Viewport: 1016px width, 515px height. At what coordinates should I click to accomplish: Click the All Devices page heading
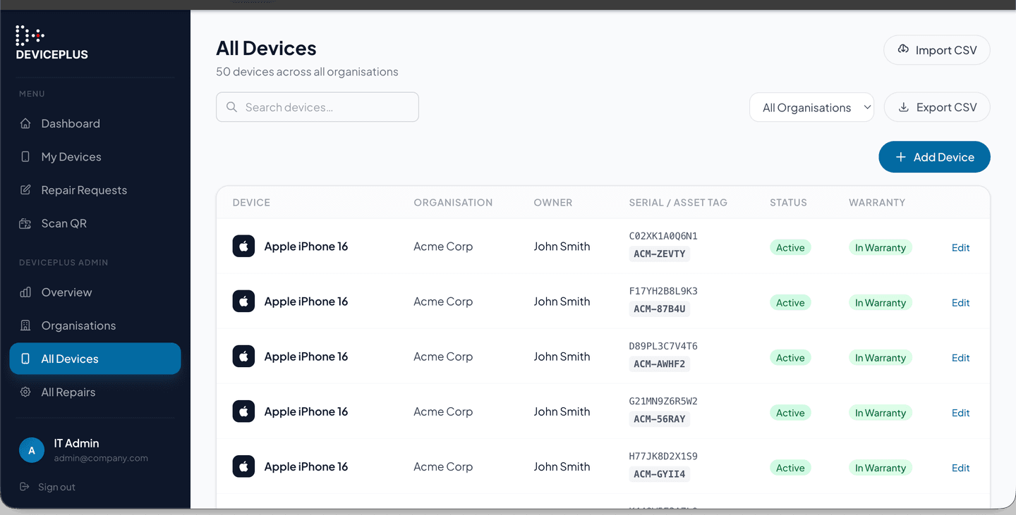click(x=266, y=48)
